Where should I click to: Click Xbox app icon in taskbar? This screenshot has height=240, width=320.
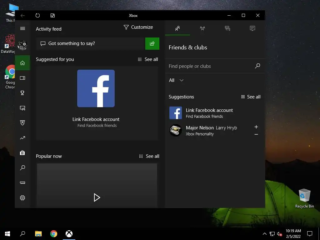pos(69,234)
